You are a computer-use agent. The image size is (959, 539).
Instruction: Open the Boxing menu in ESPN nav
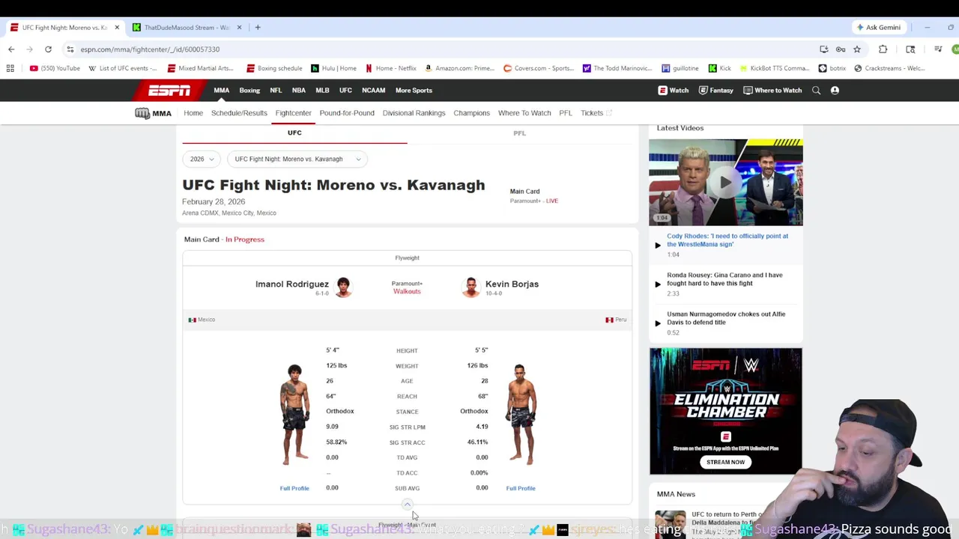pyautogui.click(x=249, y=91)
